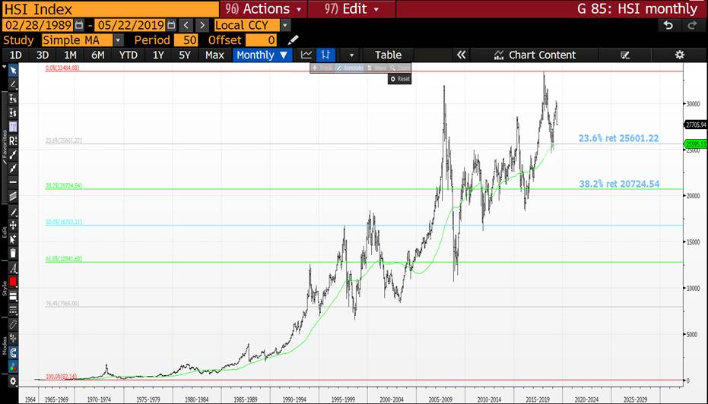708x404 pixels.
Task: Open the 97) Edit menu
Action: coord(352,8)
